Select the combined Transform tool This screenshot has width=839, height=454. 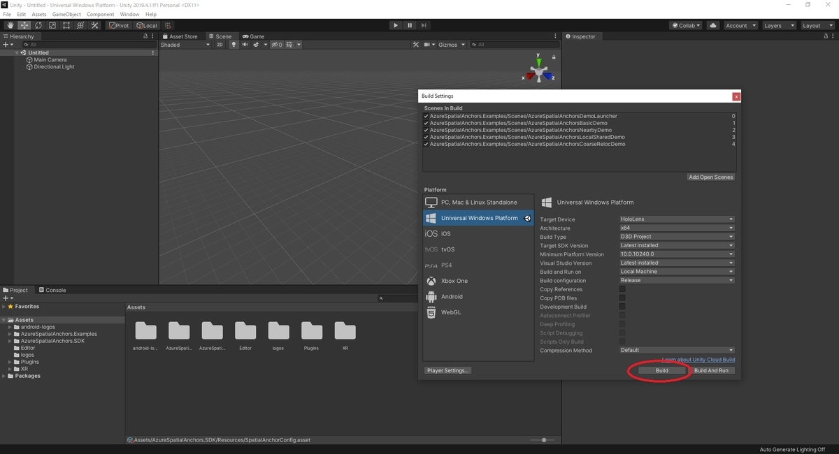pyautogui.click(x=80, y=25)
